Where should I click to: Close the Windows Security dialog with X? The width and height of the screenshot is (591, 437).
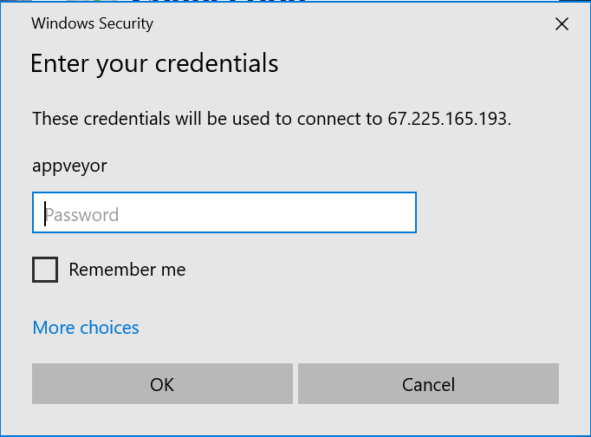[562, 24]
